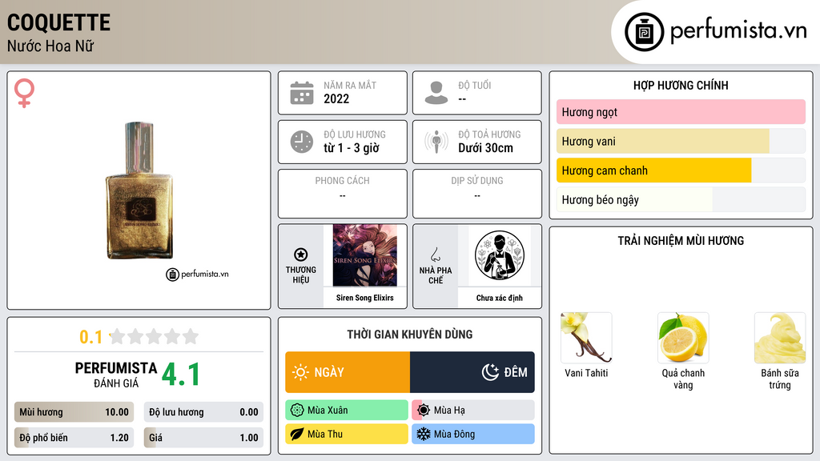Click the pink female gender symbol
820x461 pixels.
(x=24, y=93)
